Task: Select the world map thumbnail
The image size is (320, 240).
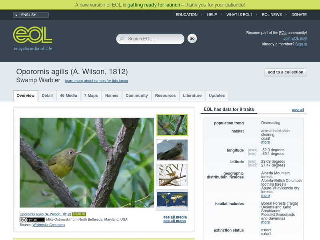Action: (x=172, y=200)
